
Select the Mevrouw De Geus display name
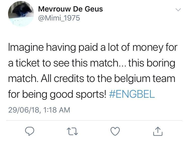[70, 9]
